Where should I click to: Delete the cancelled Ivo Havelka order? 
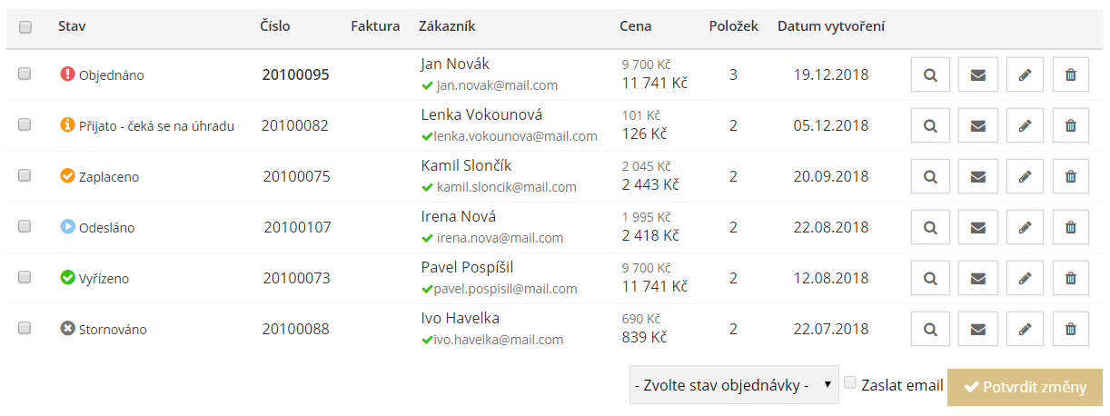[1071, 330]
